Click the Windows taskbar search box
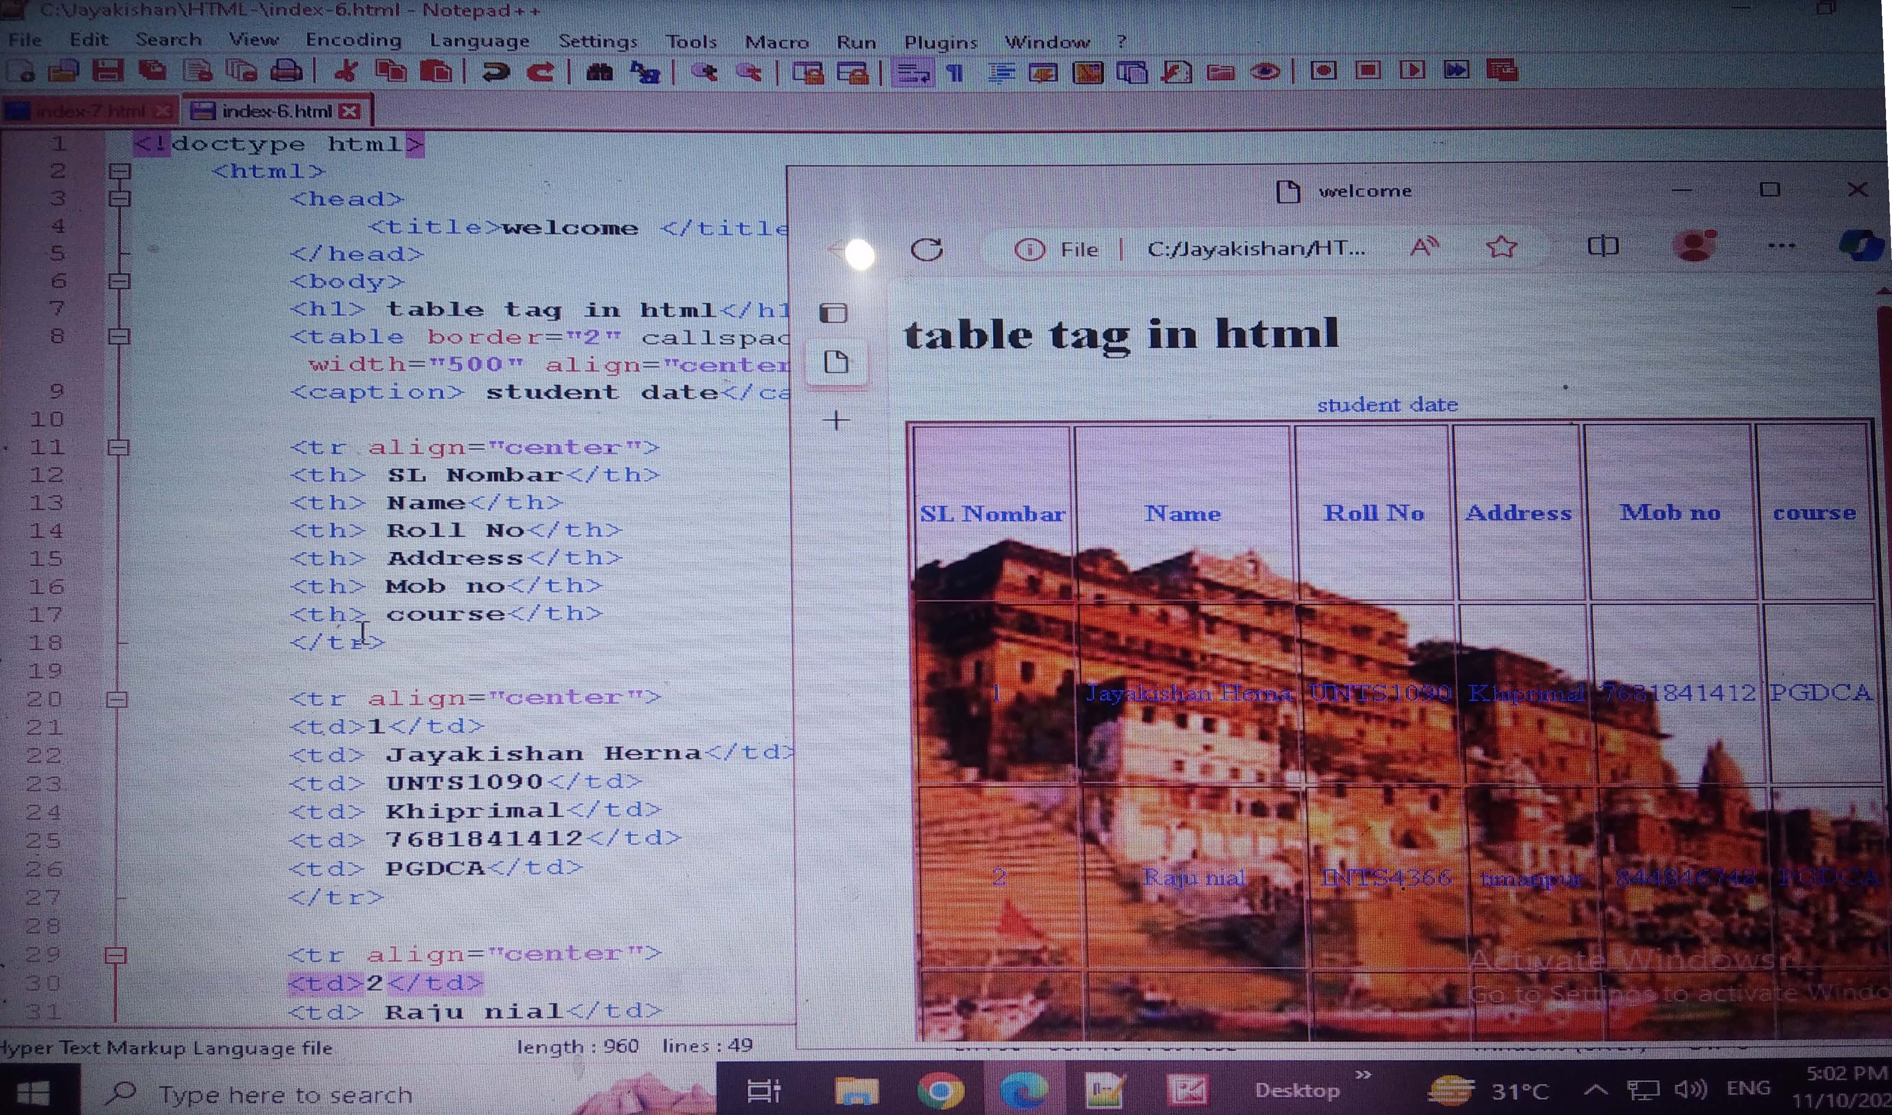 pyautogui.click(x=286, y=1094)
